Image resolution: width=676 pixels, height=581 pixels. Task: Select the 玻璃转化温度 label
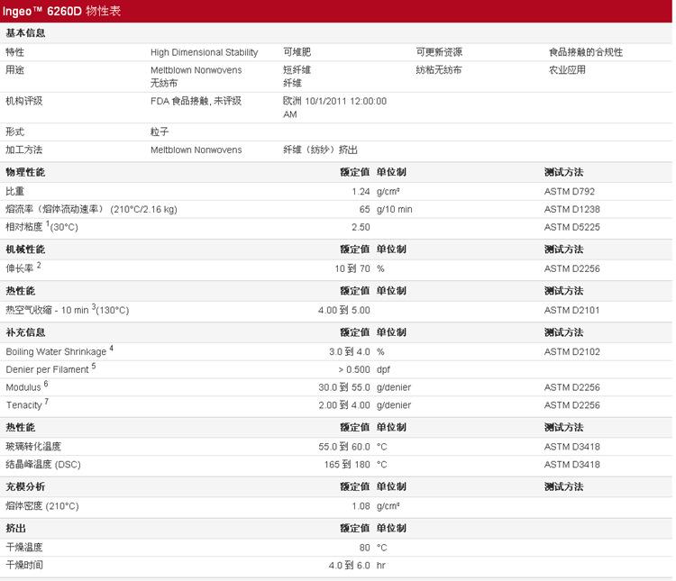[33, 447]
